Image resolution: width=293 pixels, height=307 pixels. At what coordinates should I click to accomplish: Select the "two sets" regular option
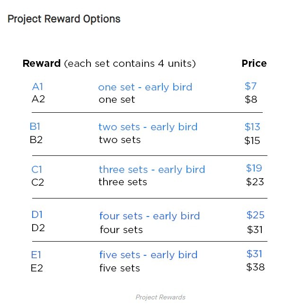point(119,140)
